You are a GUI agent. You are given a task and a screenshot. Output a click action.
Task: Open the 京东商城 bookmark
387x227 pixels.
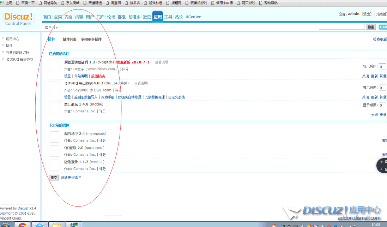[70, 3]
